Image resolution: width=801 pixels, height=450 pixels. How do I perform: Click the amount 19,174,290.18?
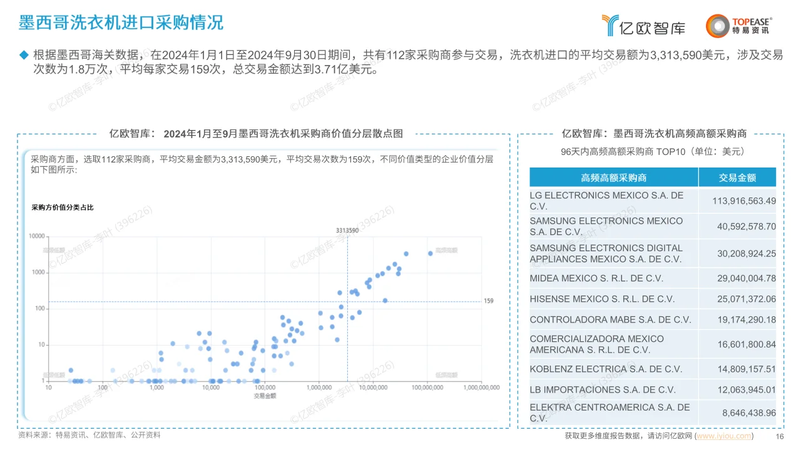click(x=747, y=319)
